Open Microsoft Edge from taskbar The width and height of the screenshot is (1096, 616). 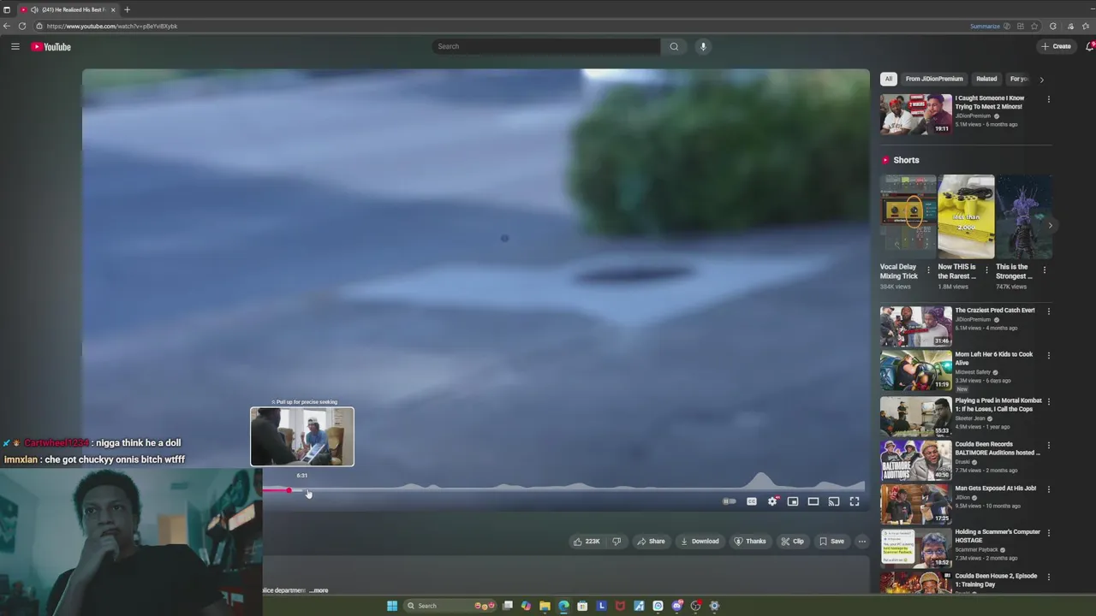coord(563,606)
